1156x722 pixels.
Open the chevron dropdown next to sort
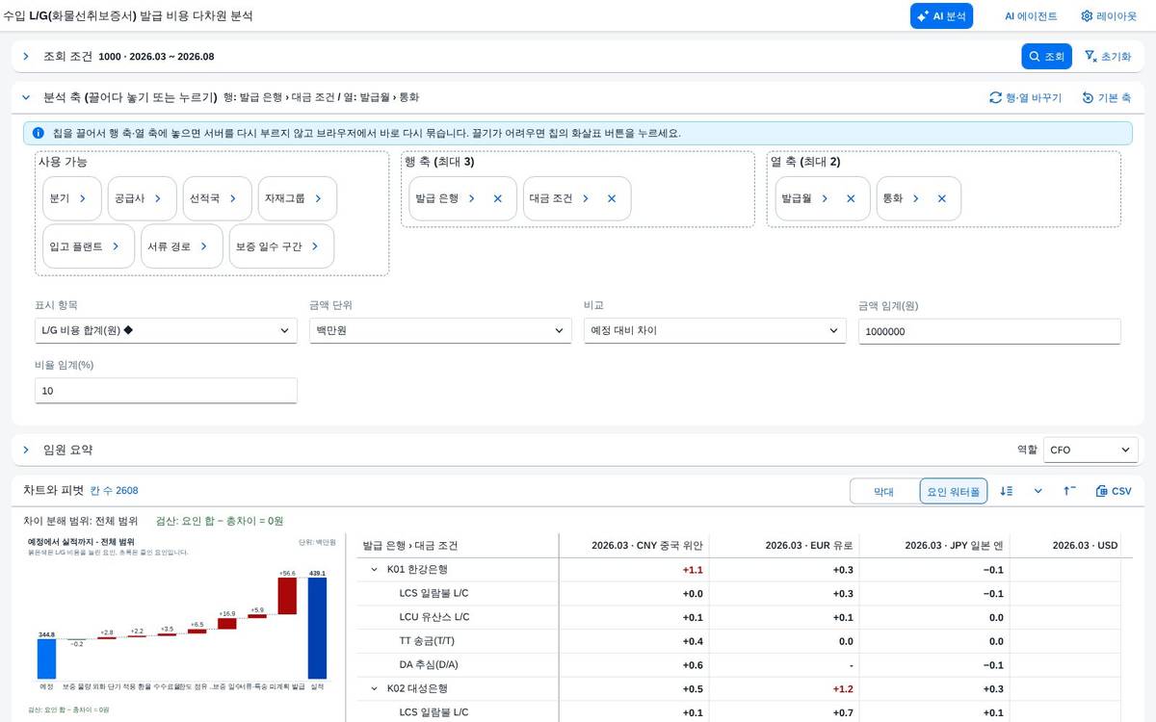[x=1038, y=491]
